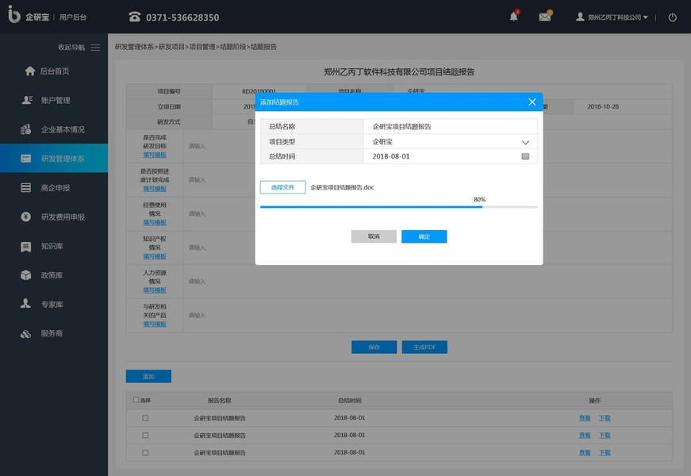Open 政策库 menu item
Viewport: 691px width, 476px height.
(54, 275)
